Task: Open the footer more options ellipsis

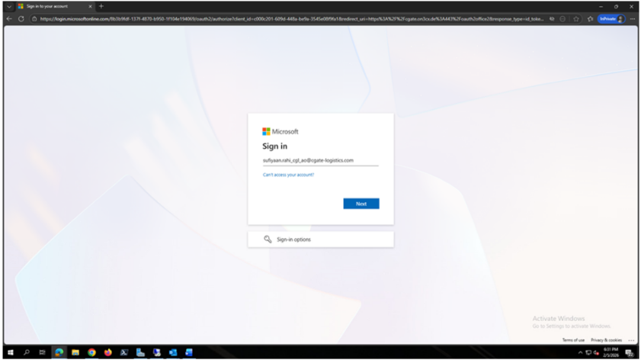Action: 631,340
